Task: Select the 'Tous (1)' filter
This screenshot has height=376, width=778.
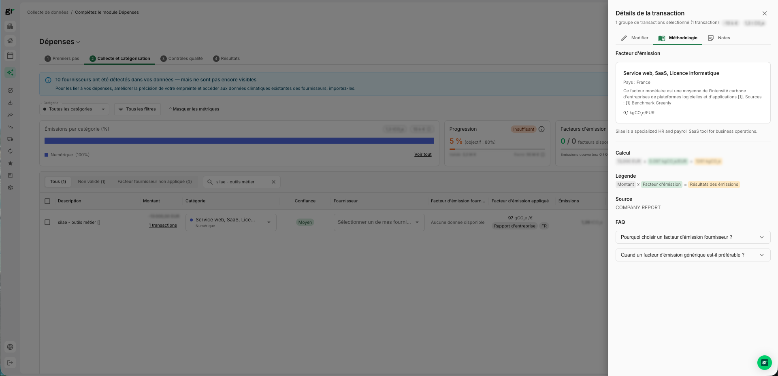Action: (x=58, y=182)
